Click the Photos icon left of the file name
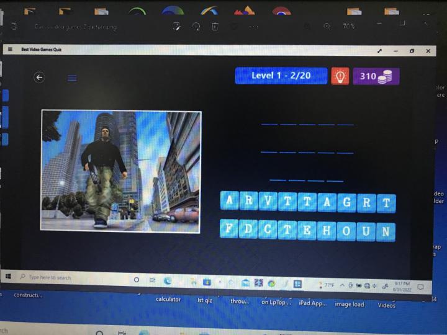This screenshot has height=335, width=447. 14,27
